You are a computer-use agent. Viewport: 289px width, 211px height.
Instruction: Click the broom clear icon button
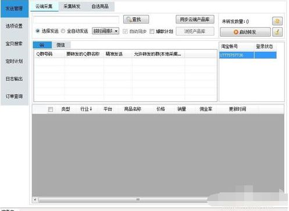pyautogui.click(x=277, y=32)
